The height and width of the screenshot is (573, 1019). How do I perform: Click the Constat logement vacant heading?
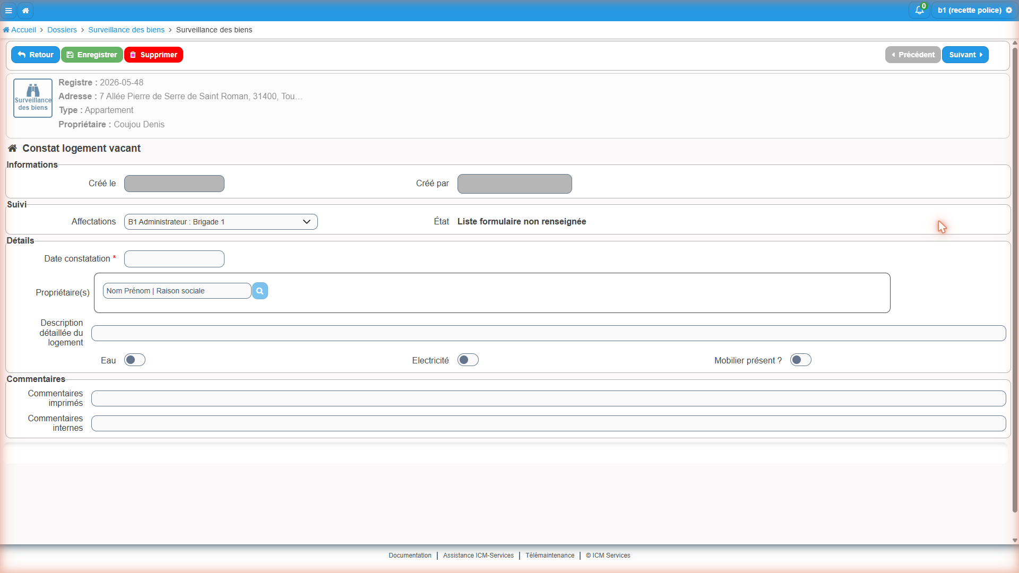coord(81,148)
